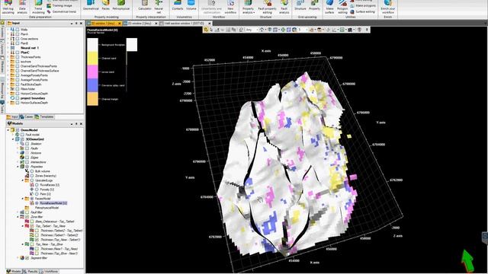Collapse the DemoModel tree node
The height and width of the screenshot is (274, 488).
[x=8, y=130]
